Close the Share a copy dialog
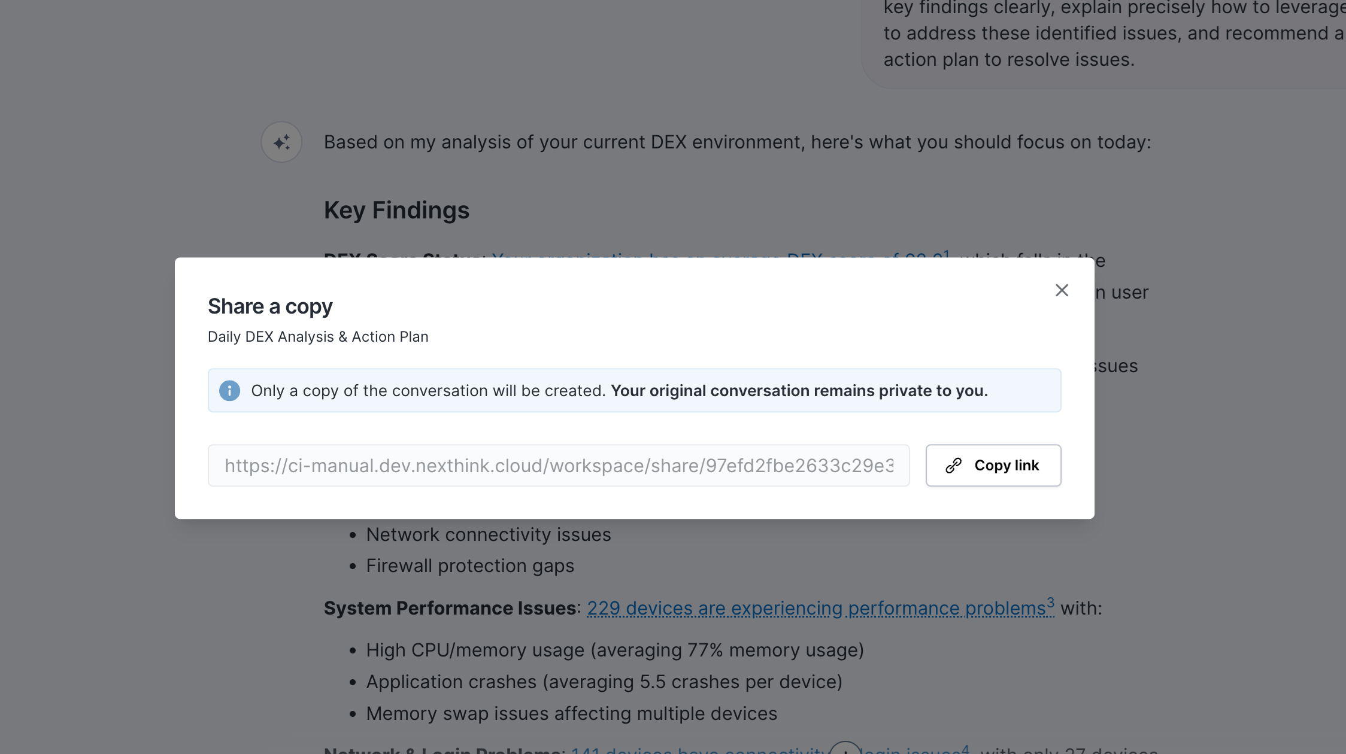Screen dimensions: 1346x754 (x=1062, y=290)
